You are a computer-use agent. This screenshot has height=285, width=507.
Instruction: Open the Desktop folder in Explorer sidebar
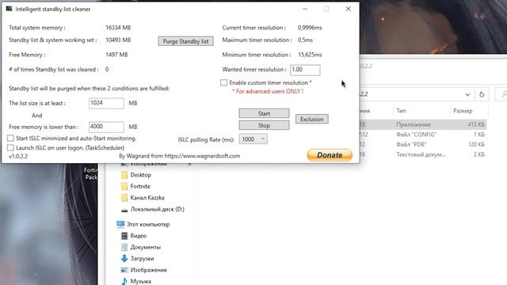(141, 175)
